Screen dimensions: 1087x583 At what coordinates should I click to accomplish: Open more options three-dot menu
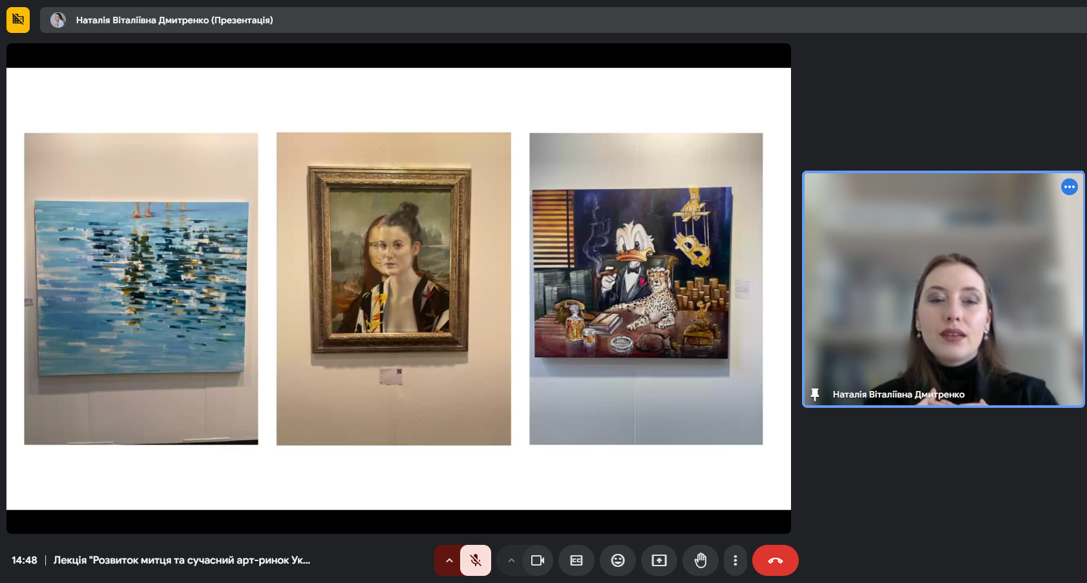[x=735, y=560]
